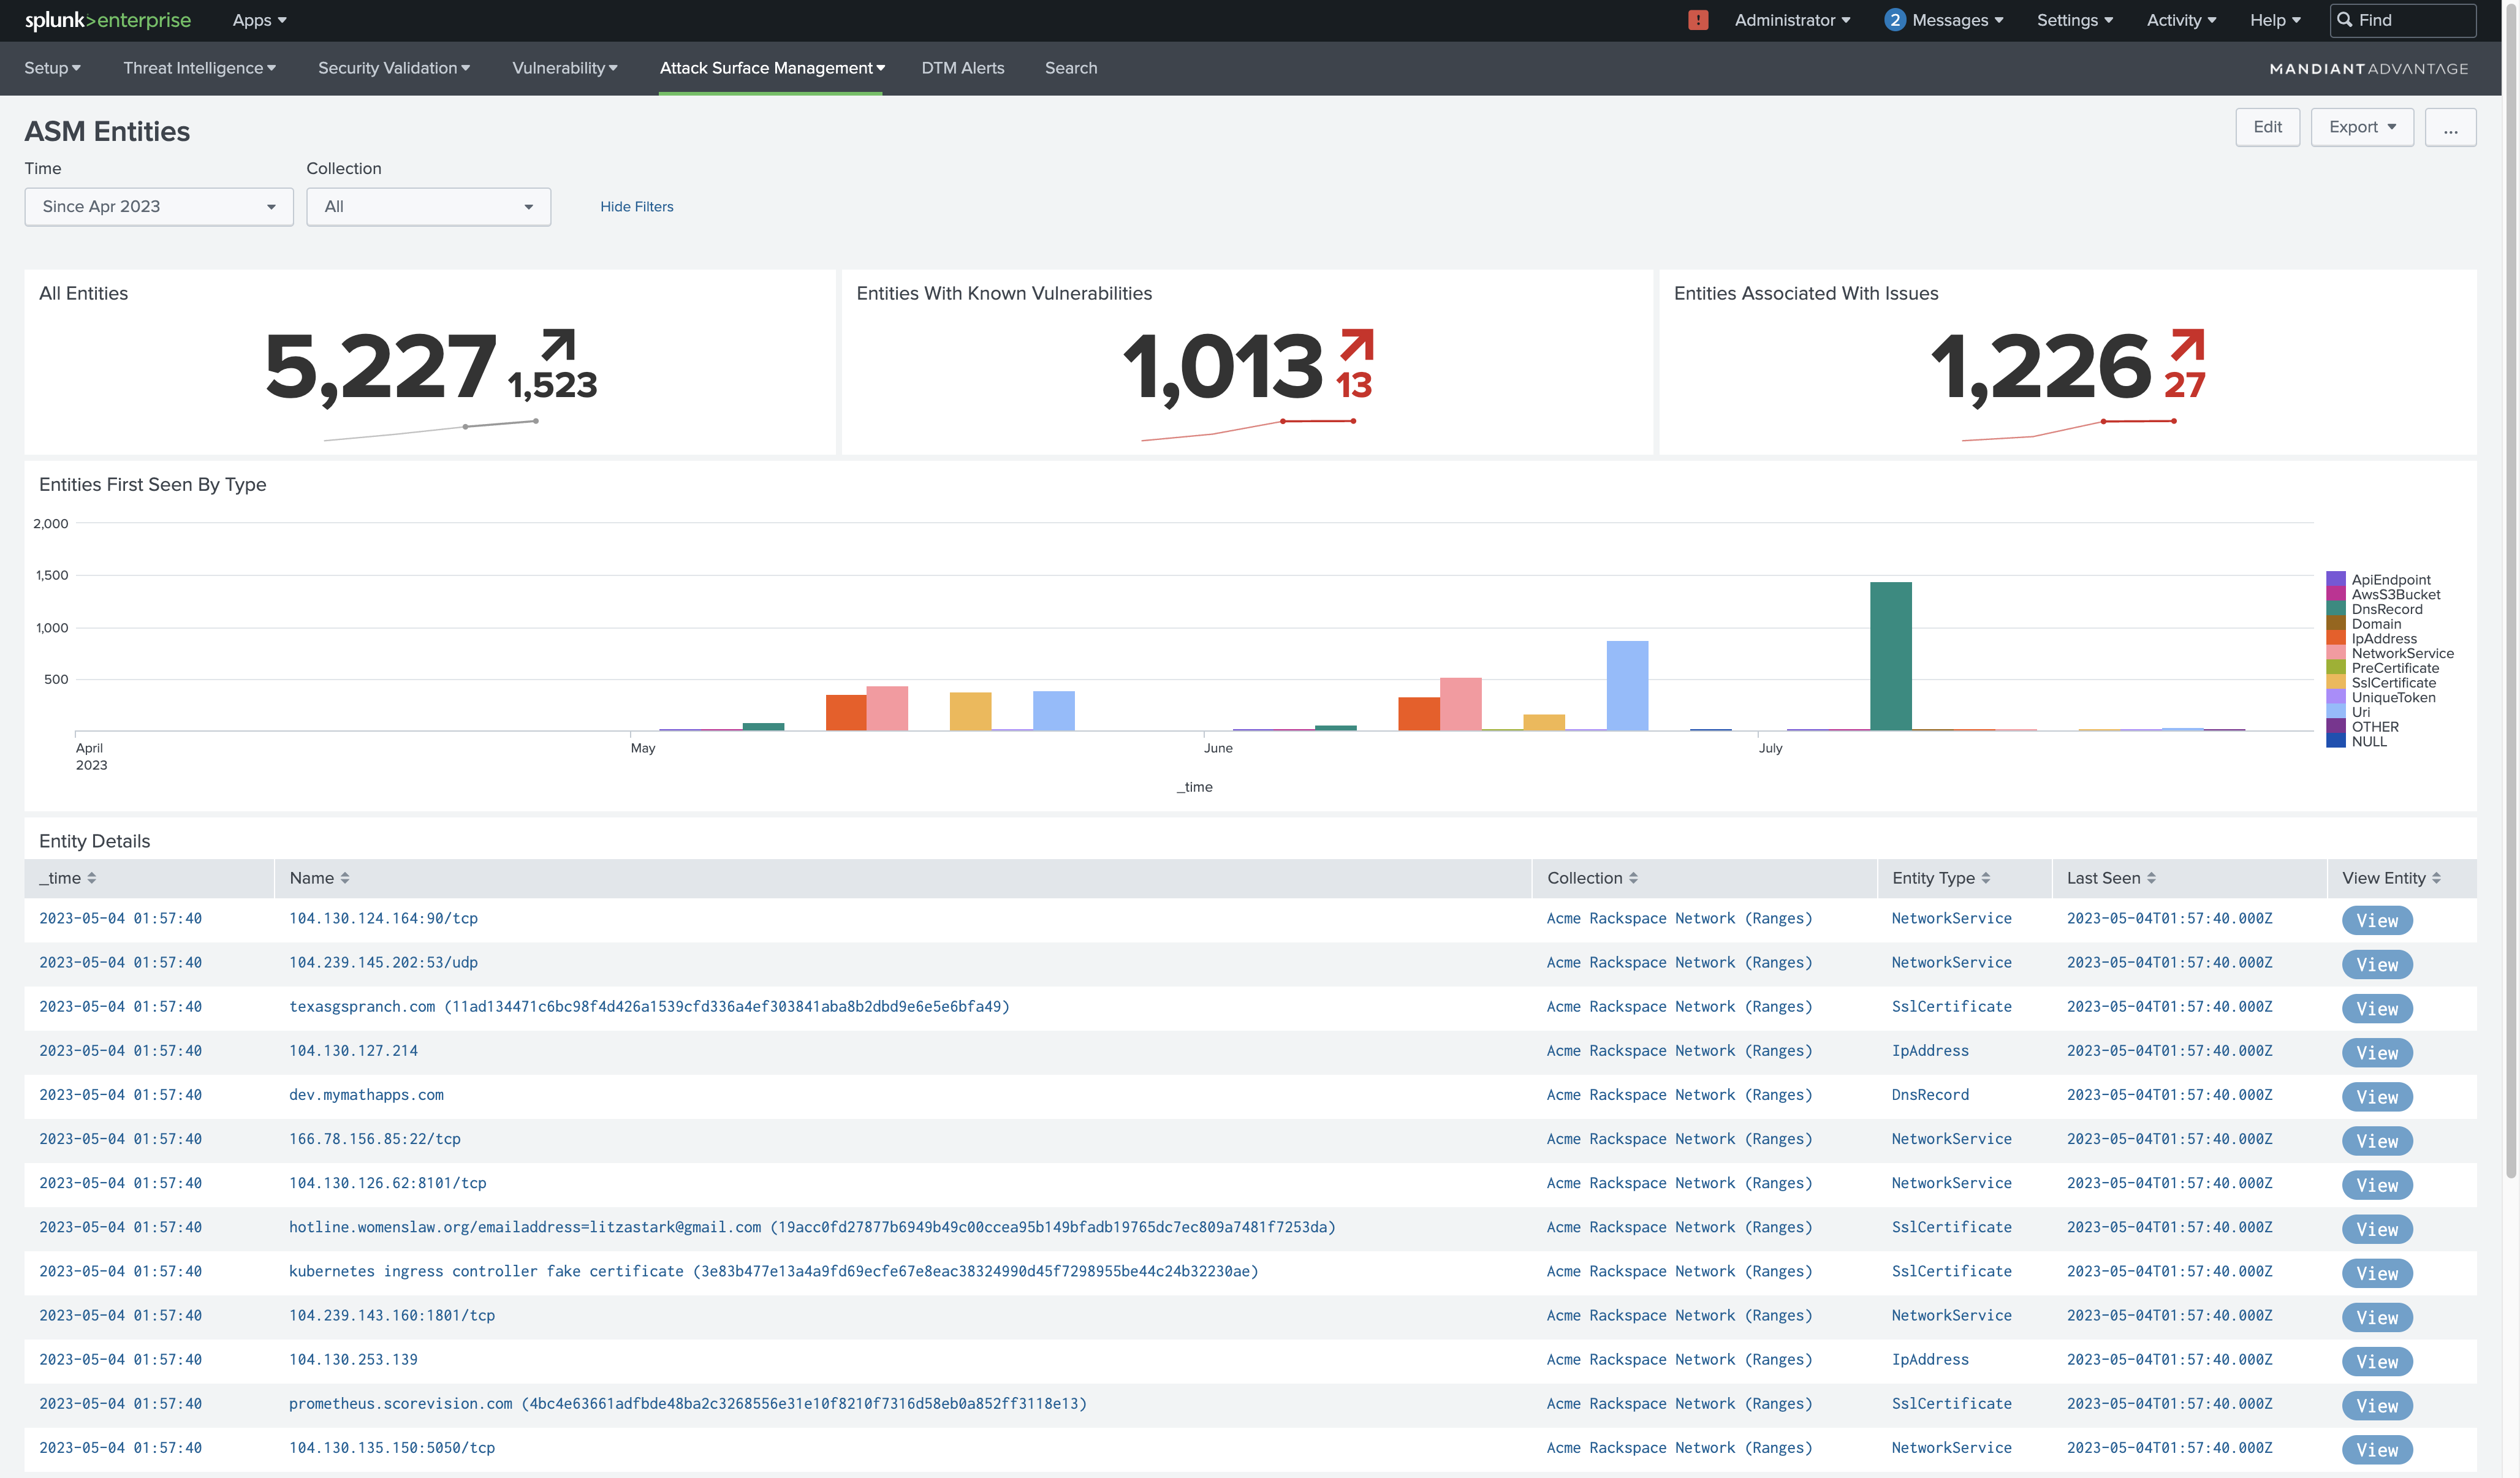Click the name 104.130.135.150:5050/tcp
The width and height of the screenshot is (2520, 1478).
392,1447
